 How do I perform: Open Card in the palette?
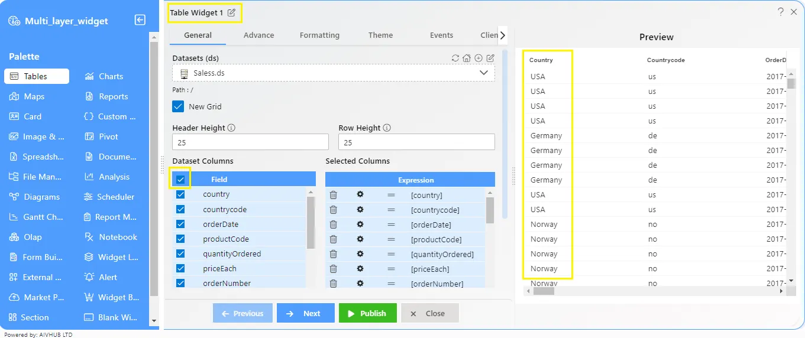point(25,116)
